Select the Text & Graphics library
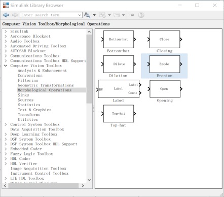The height and width of the screenshot is (197, 224). pyautogui.click(x=34, y=110)
